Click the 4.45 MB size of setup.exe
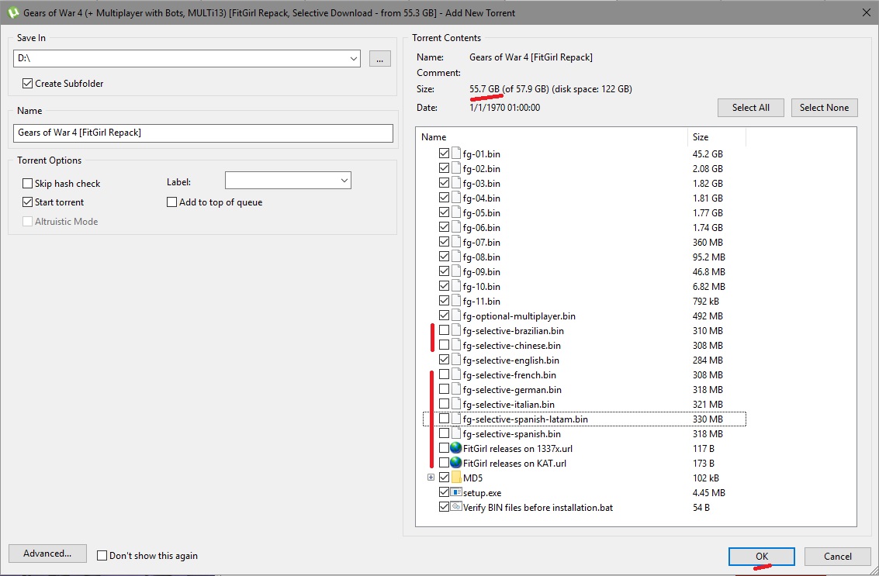Screen dimensions: 879x576 click(708, 492)
